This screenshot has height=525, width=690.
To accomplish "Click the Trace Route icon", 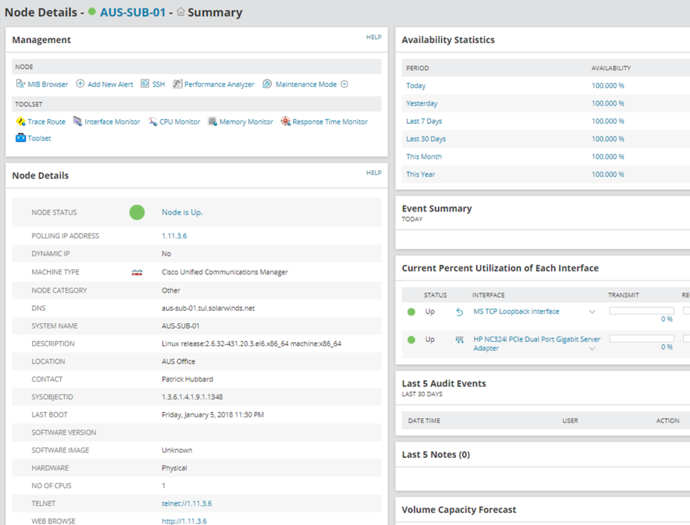I will [20, 121].
